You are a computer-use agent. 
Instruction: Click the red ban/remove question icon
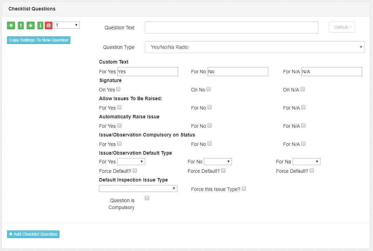pos(49,25)
